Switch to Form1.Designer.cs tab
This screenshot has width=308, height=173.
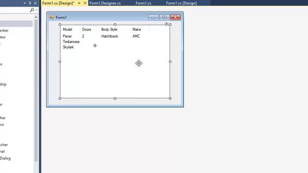click(x=105, y=3)
